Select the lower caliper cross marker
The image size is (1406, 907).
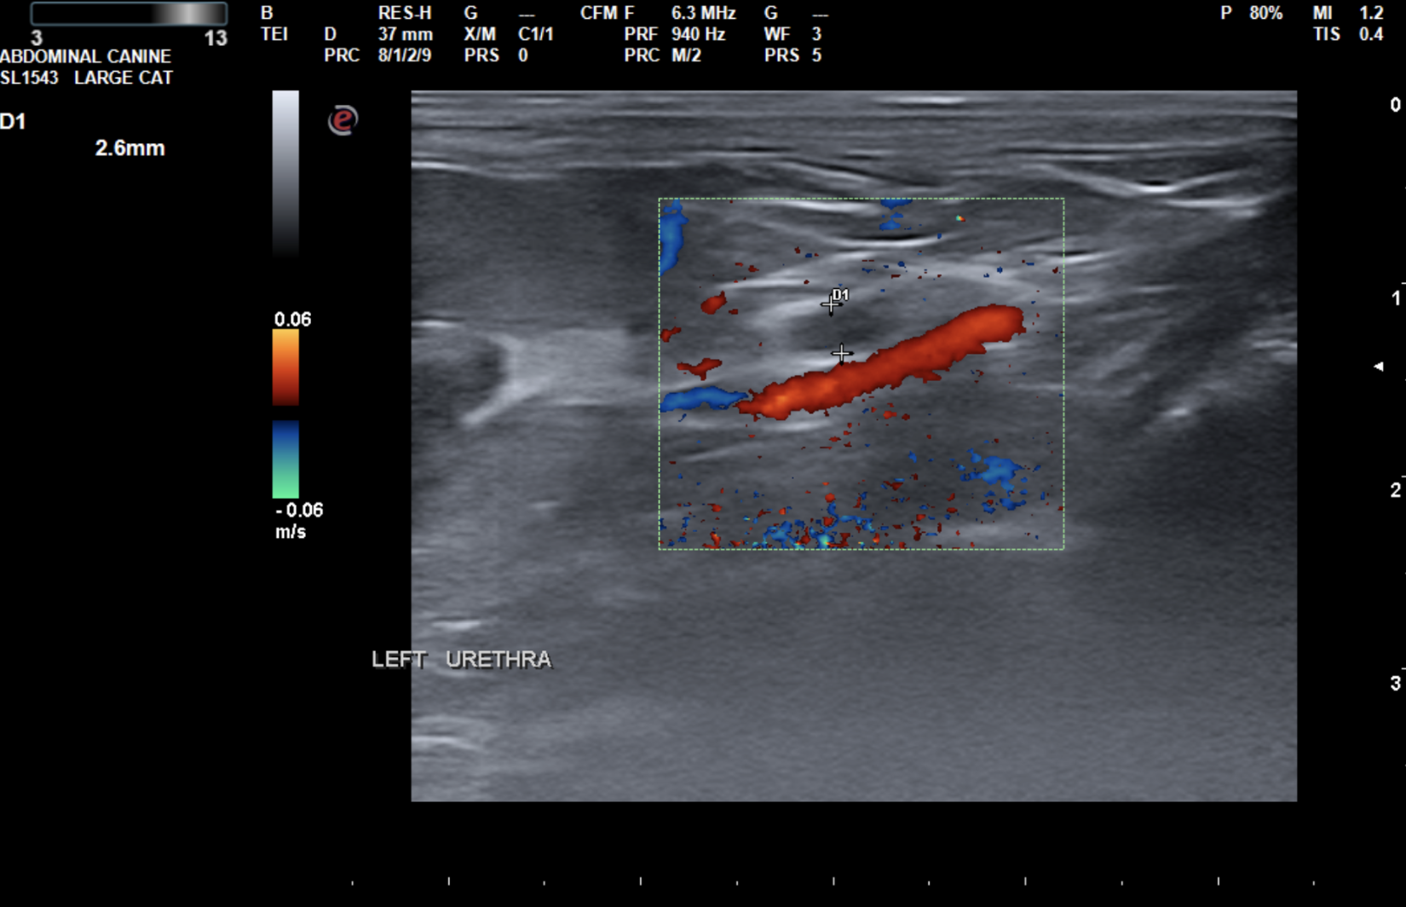(x=841, y=353)
